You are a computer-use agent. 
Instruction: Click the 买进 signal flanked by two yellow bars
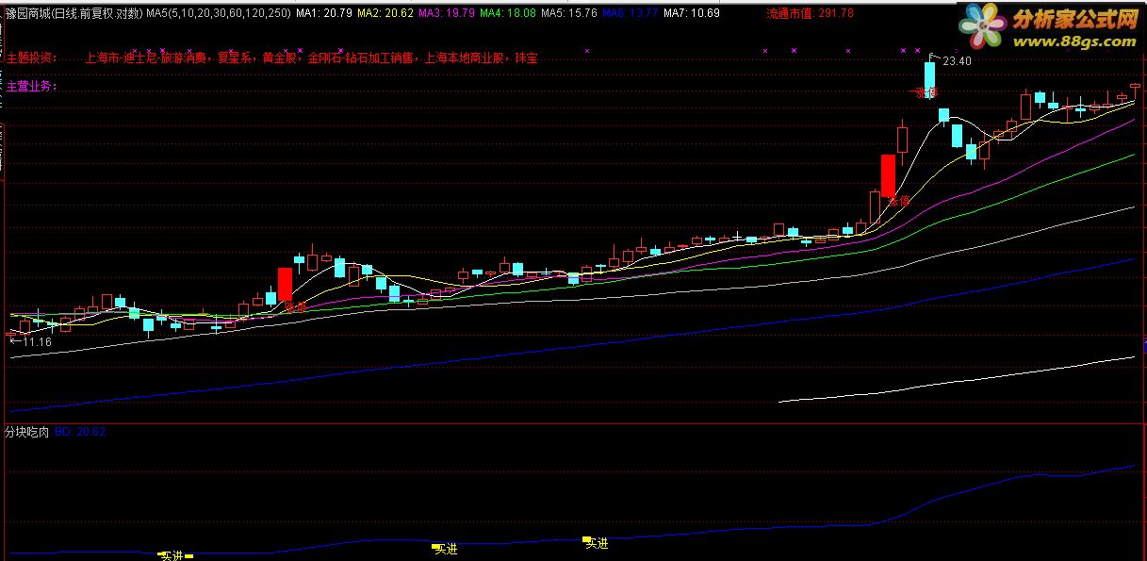point(172,555)
